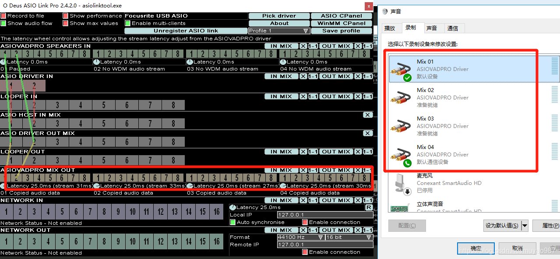Click OUT MIX in the NETWORK OUT row
560x259 pixels.
(336, 230)
